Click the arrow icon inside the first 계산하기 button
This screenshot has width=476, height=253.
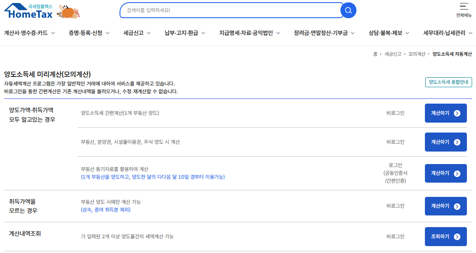pyautogui.click(x=456, y=113)
